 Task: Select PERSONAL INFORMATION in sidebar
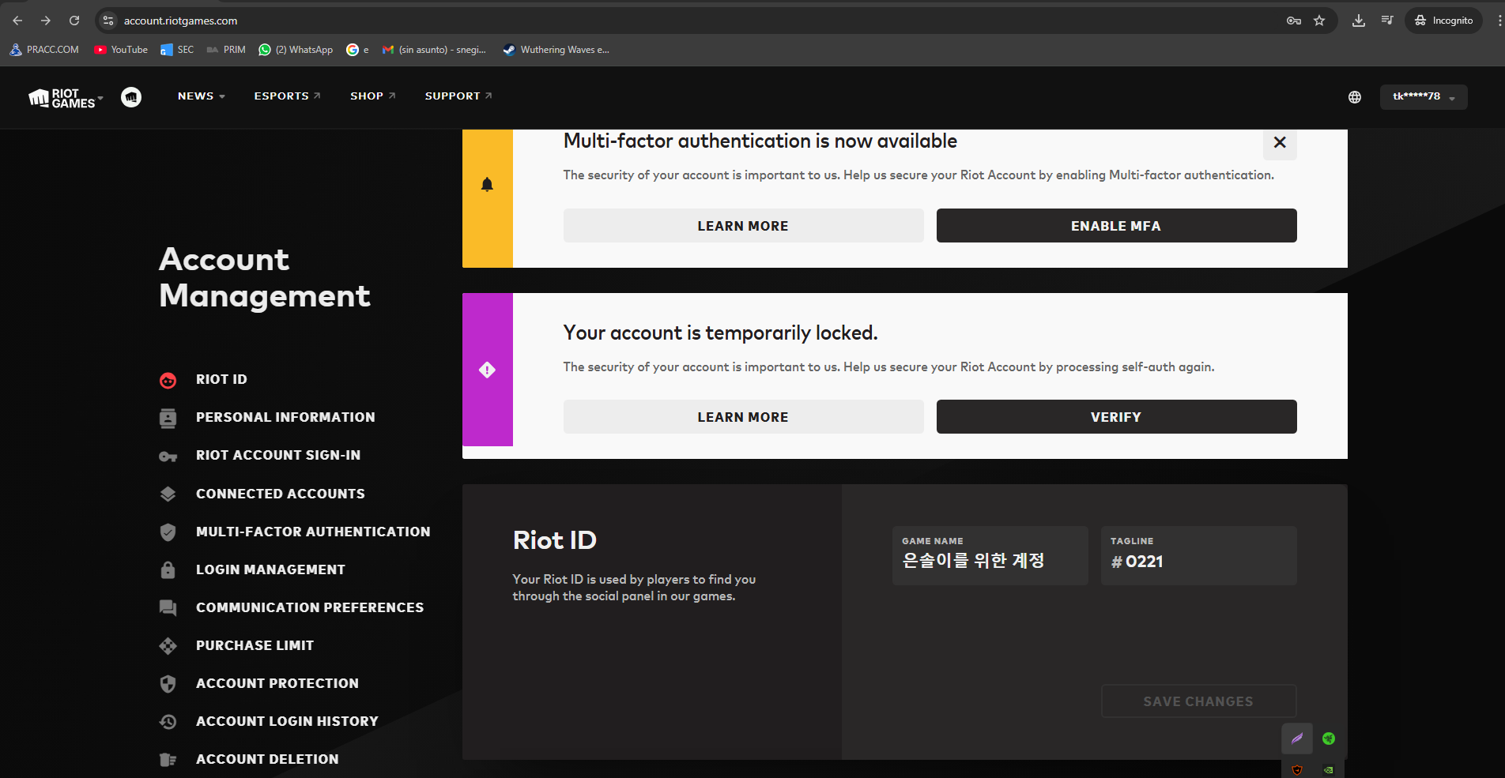pos(285,418)
